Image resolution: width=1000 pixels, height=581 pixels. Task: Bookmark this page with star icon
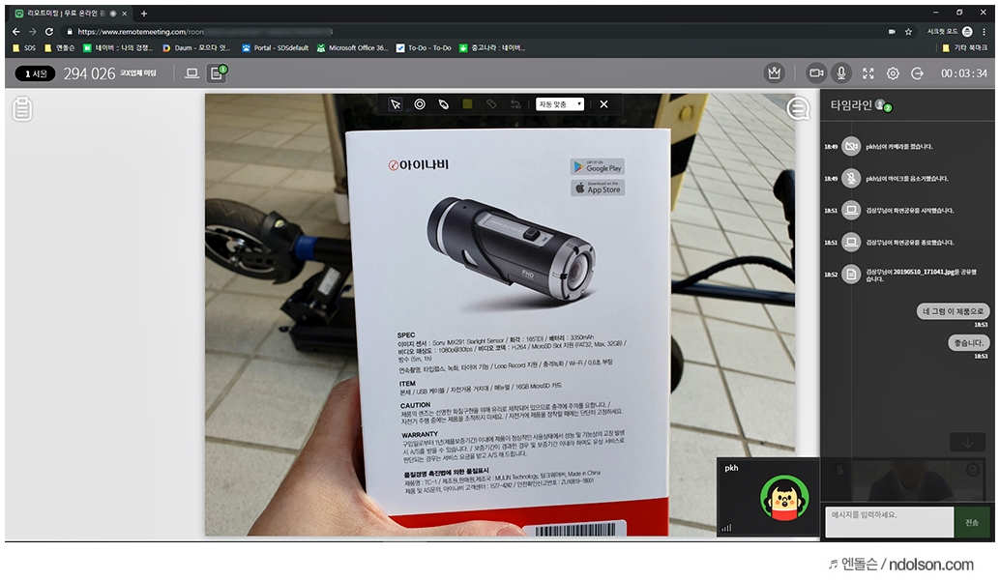pyautogui.click(x=908, y=31)
